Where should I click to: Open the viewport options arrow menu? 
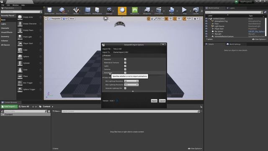(x=46, y=18)
